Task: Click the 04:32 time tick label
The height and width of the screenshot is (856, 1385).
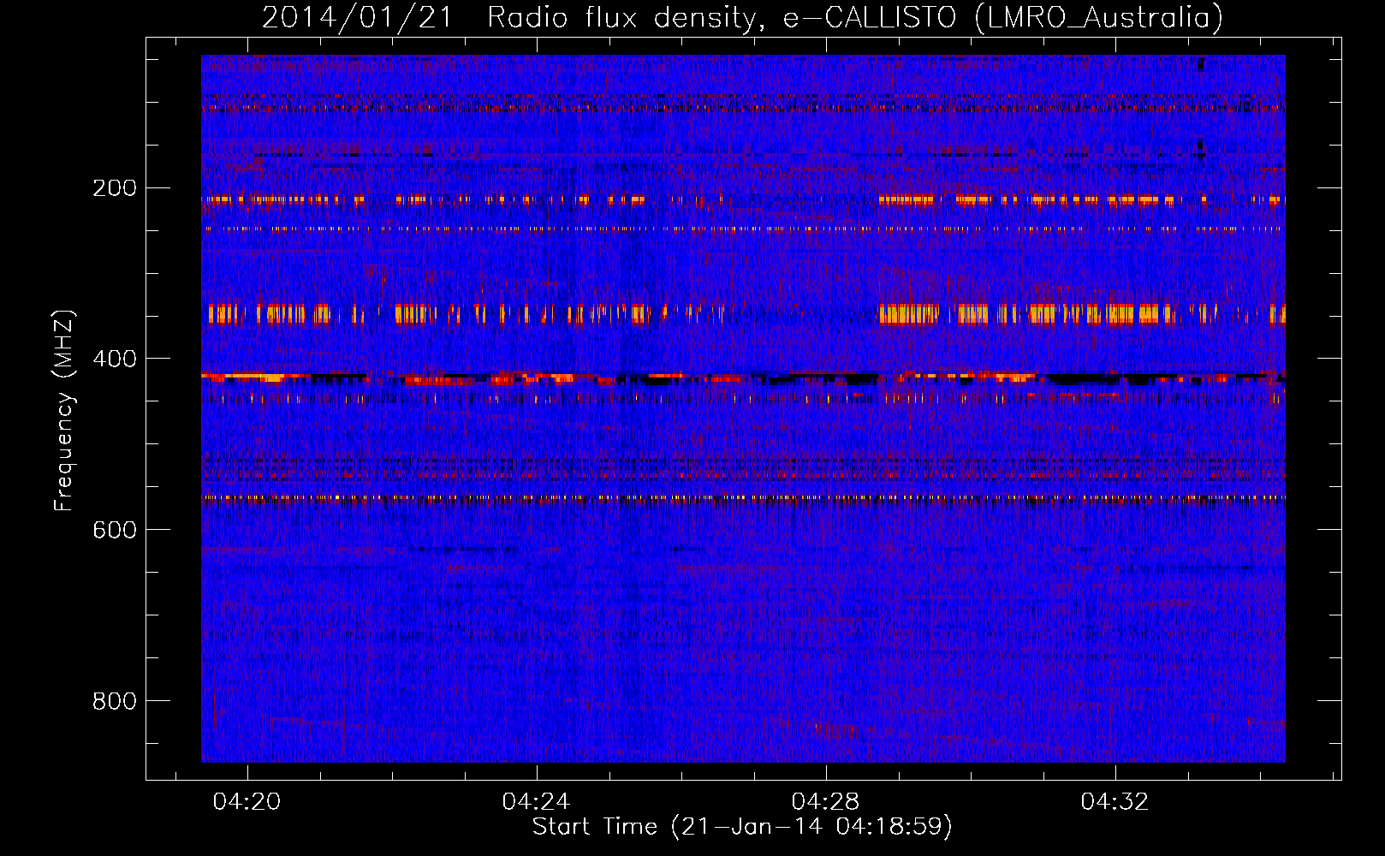Action: point(1115,801)
